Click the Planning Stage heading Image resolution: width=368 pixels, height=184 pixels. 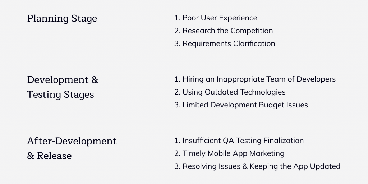tap(62, 19)
